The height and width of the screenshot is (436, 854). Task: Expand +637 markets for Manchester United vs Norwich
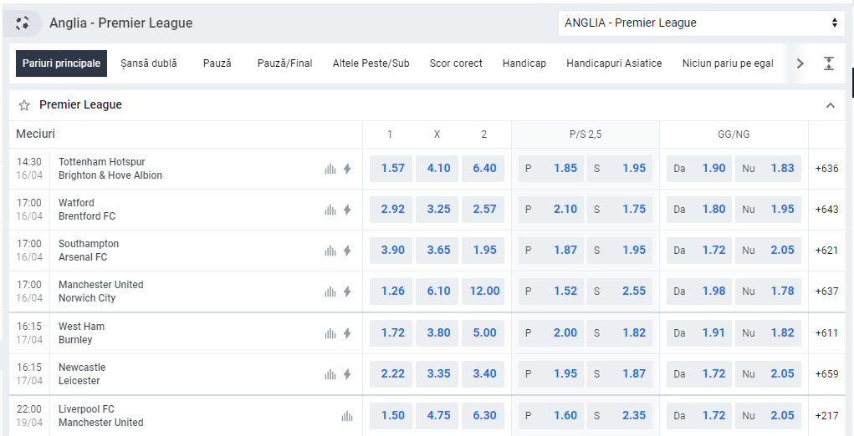coord(826,292)
